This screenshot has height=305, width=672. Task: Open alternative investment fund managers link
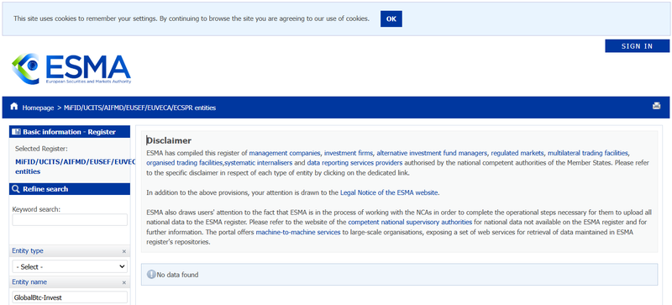tap(432, 153)
